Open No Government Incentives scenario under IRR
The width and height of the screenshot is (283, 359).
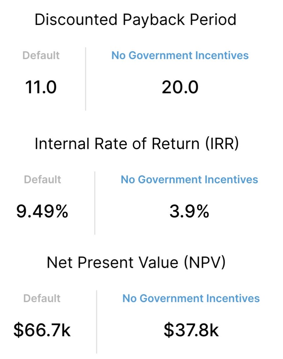[189, 179]
